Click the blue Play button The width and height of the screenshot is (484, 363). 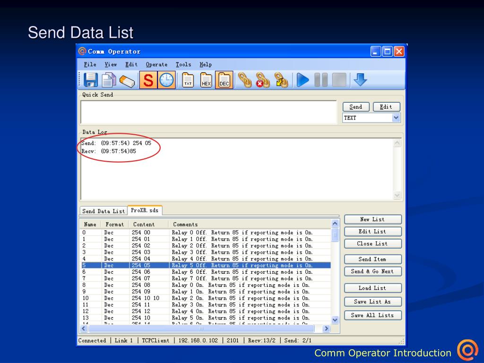pos(303,80)
